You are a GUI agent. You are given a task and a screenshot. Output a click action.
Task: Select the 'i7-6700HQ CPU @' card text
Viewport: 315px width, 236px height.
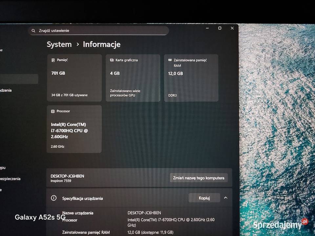pos(69,131)
